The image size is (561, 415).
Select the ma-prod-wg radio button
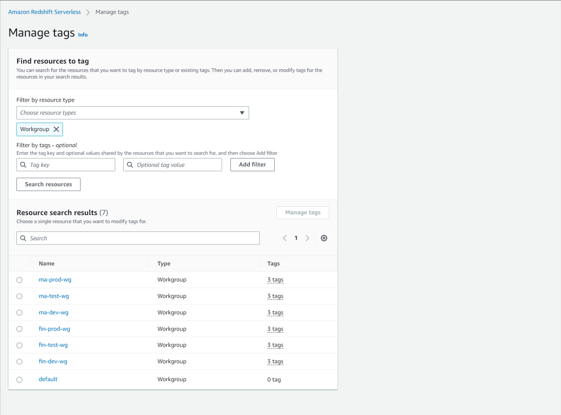pos(19,280)
